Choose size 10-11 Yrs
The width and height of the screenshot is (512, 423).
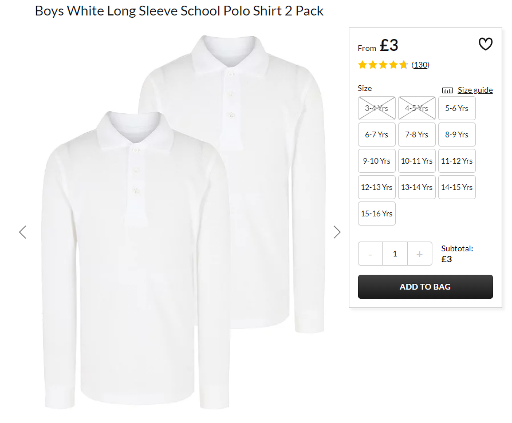point(417,161)
